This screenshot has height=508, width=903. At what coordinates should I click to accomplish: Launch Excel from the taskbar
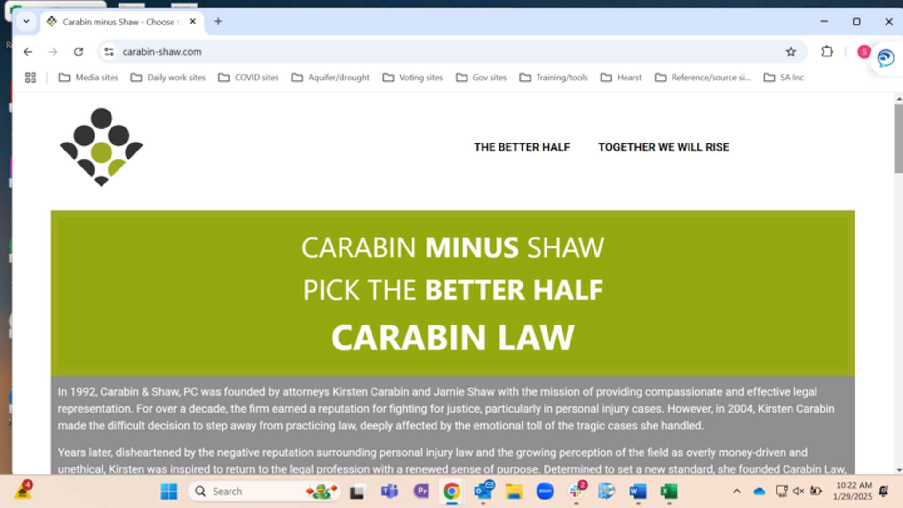[669, 491]
